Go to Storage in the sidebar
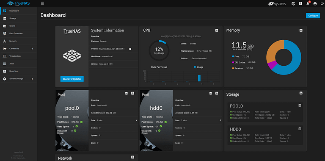This screenshot has height=161, width=325. click(x=18, y=18)
